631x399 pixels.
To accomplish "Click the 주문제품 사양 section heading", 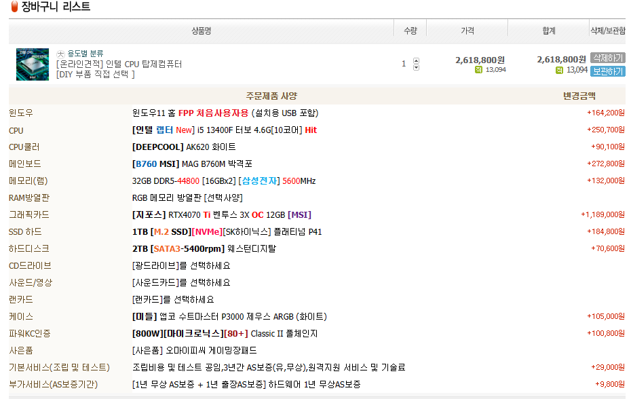I will pos(271,96).
